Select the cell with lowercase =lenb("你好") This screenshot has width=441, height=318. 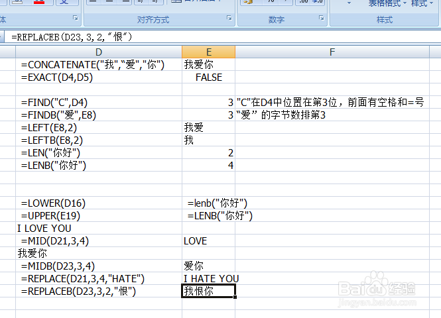pos(208,203)
